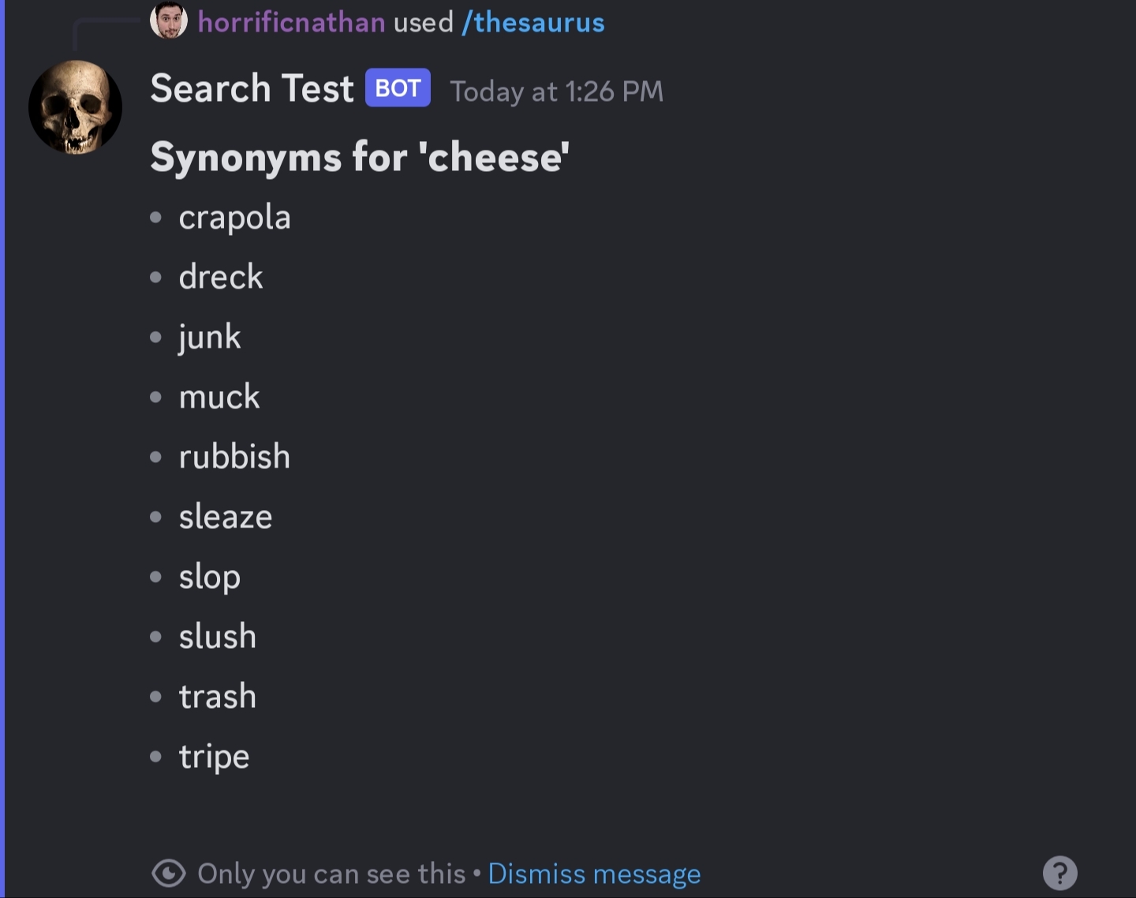Click the eye icon beside ephemeral notice

[168, 873]
